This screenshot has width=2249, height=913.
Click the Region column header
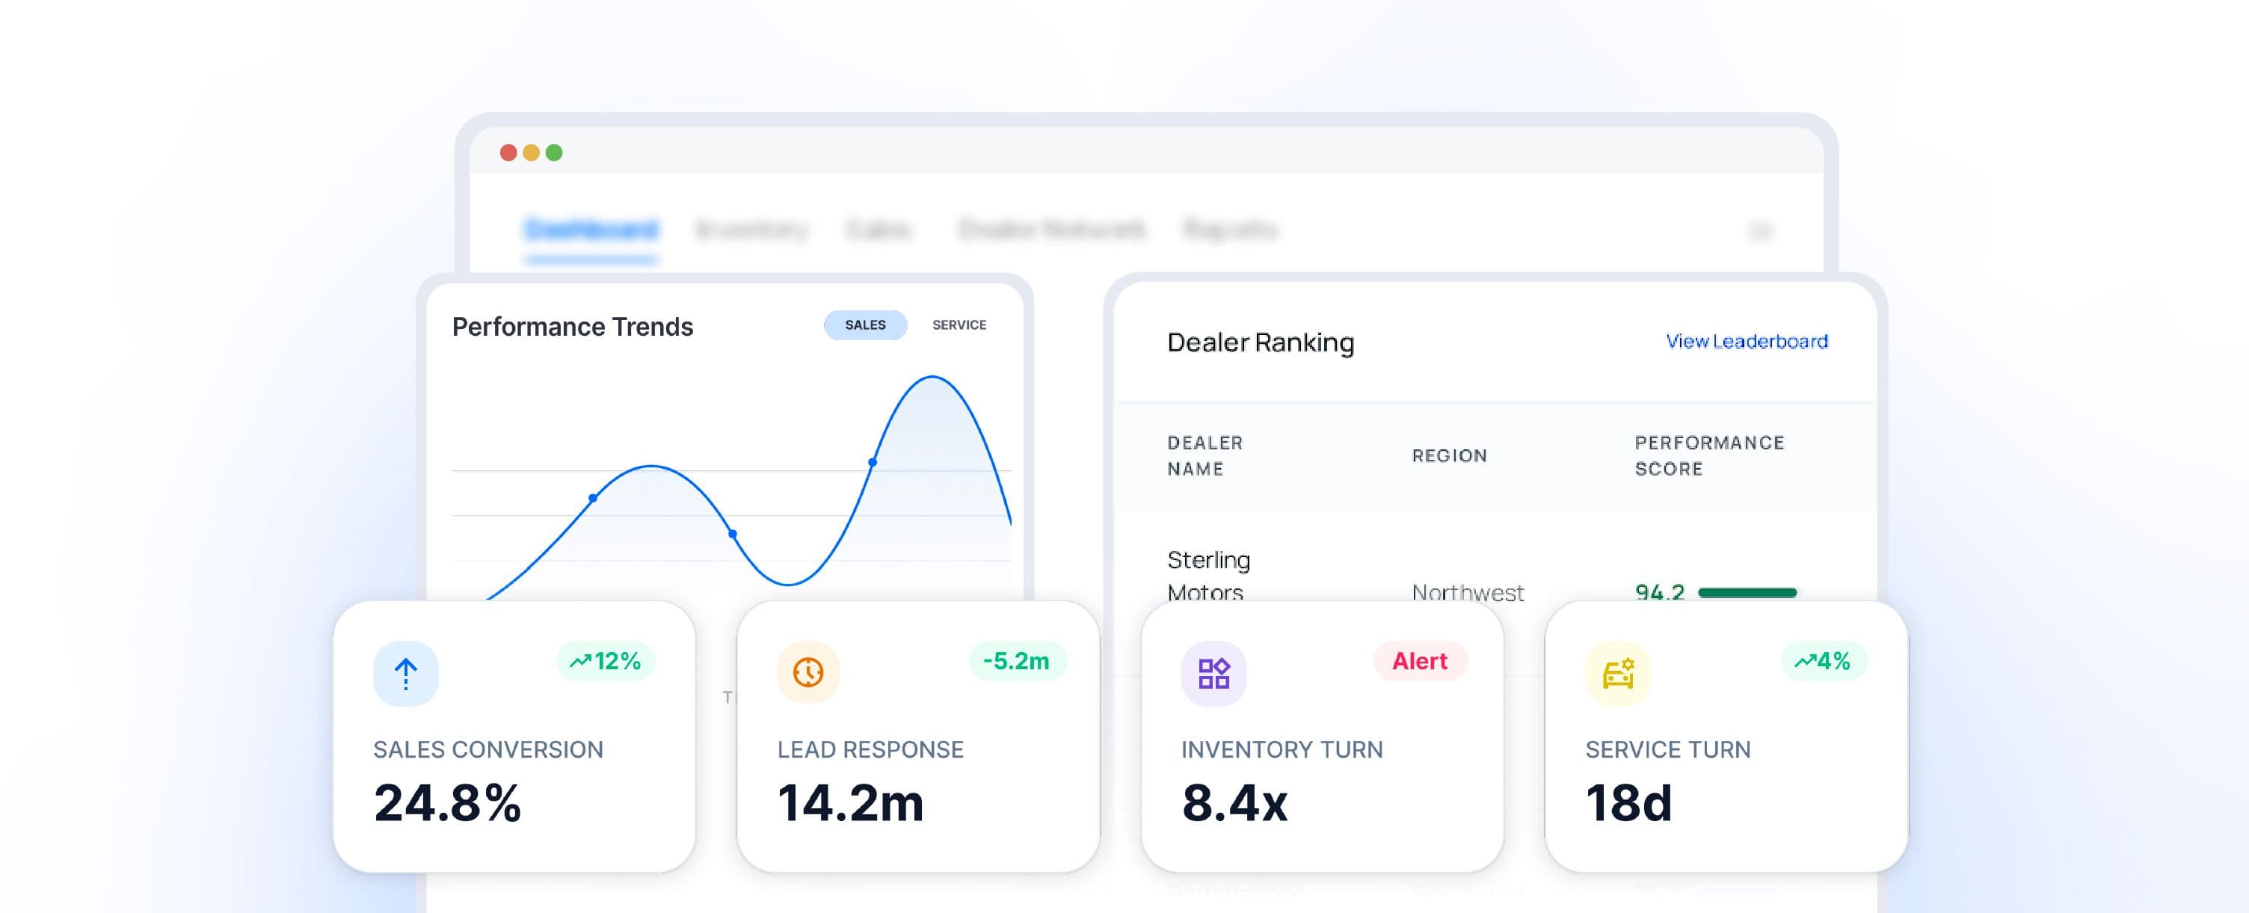tap(1449, 455)
